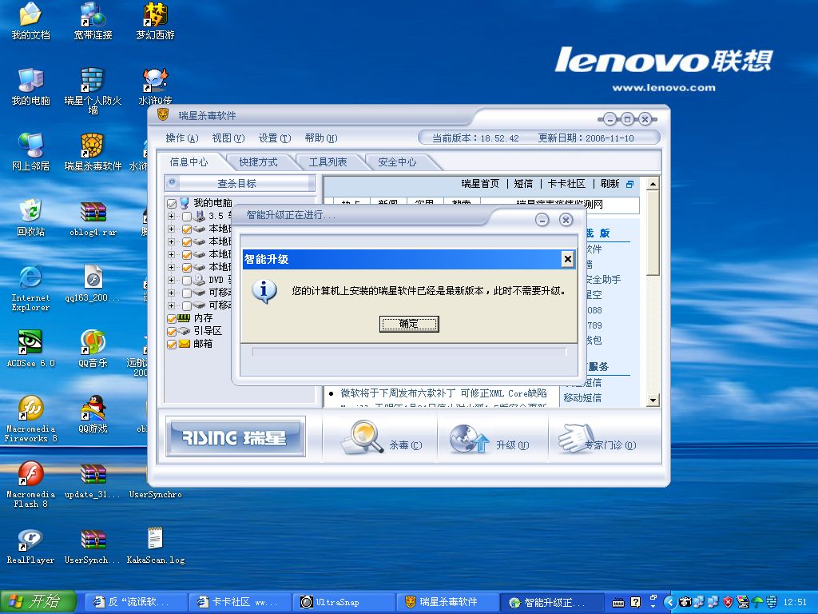Open the 操作(A) menu
The width and height of the screenshot is (818, 614).
tap(181, 138)
